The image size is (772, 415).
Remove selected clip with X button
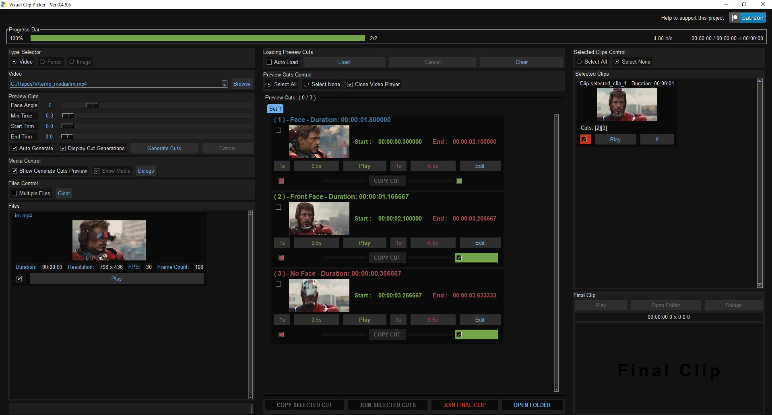pyautogui.click(x=657, y=139)
